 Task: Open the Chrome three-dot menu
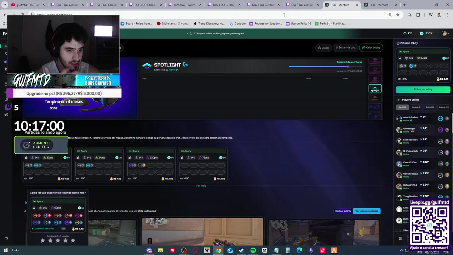(448, 15)
